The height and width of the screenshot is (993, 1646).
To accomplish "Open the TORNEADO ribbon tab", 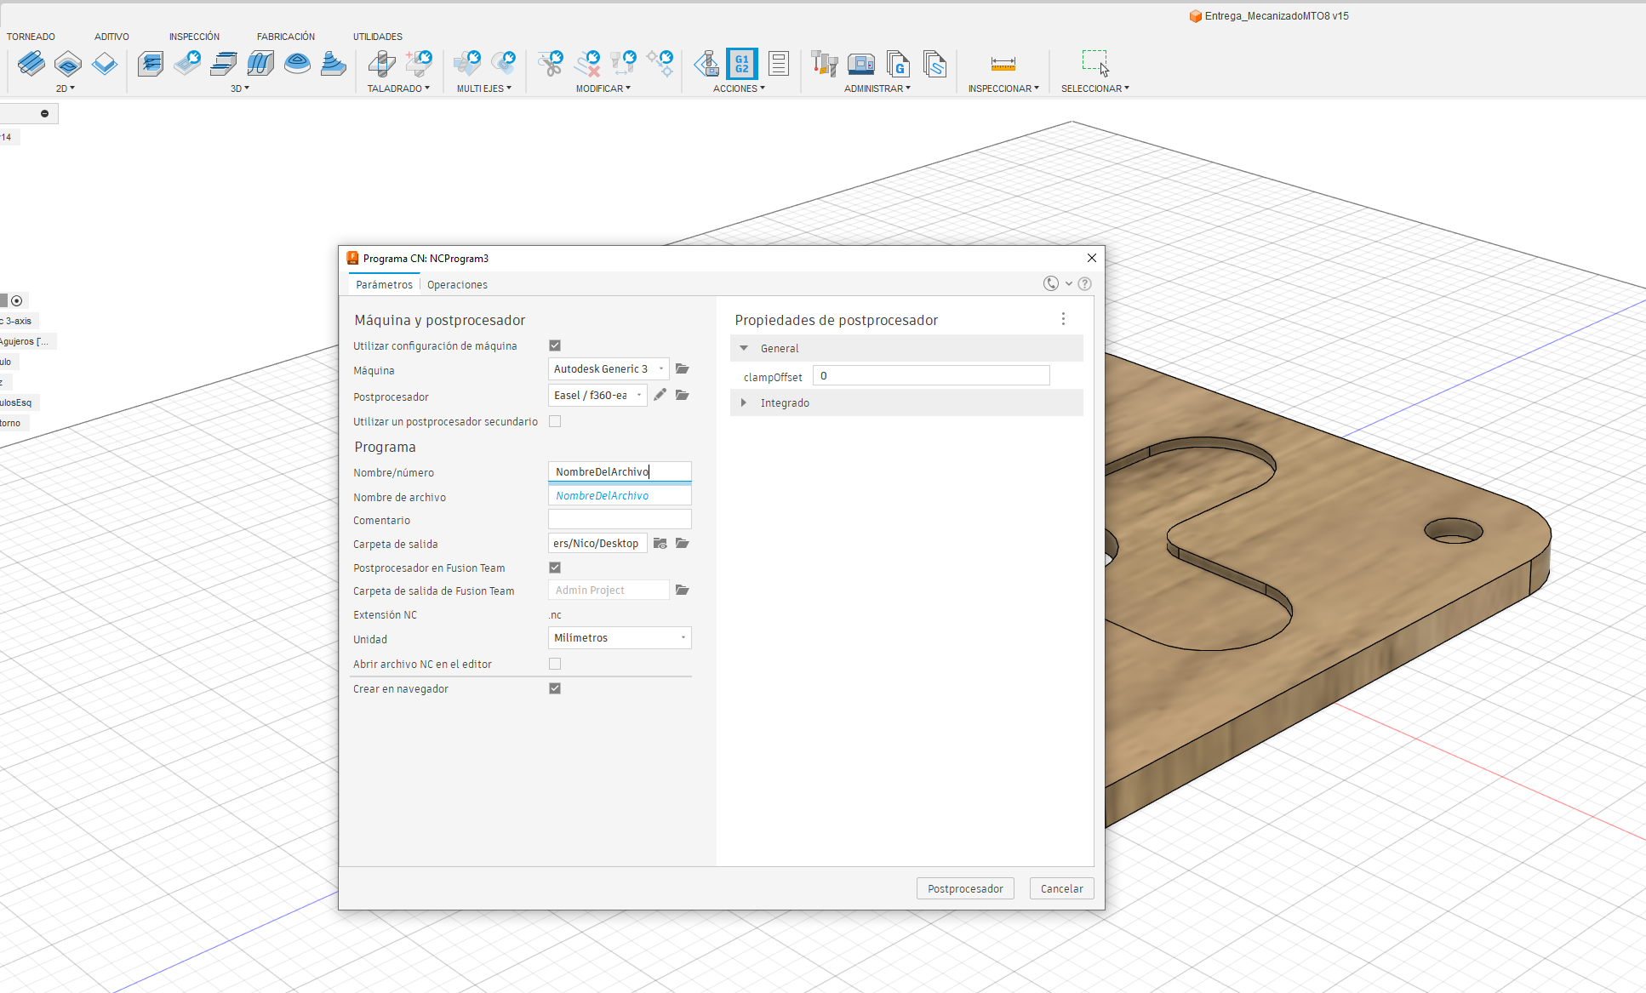I will coord(31,37).
